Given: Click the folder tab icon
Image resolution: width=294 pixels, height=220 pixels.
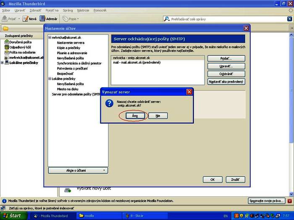Looking at the screenshot, I should (6, 28).
